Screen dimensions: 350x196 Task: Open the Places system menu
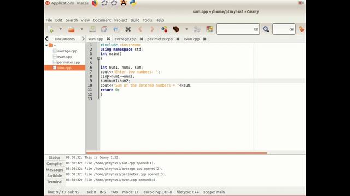coord(83,3)
